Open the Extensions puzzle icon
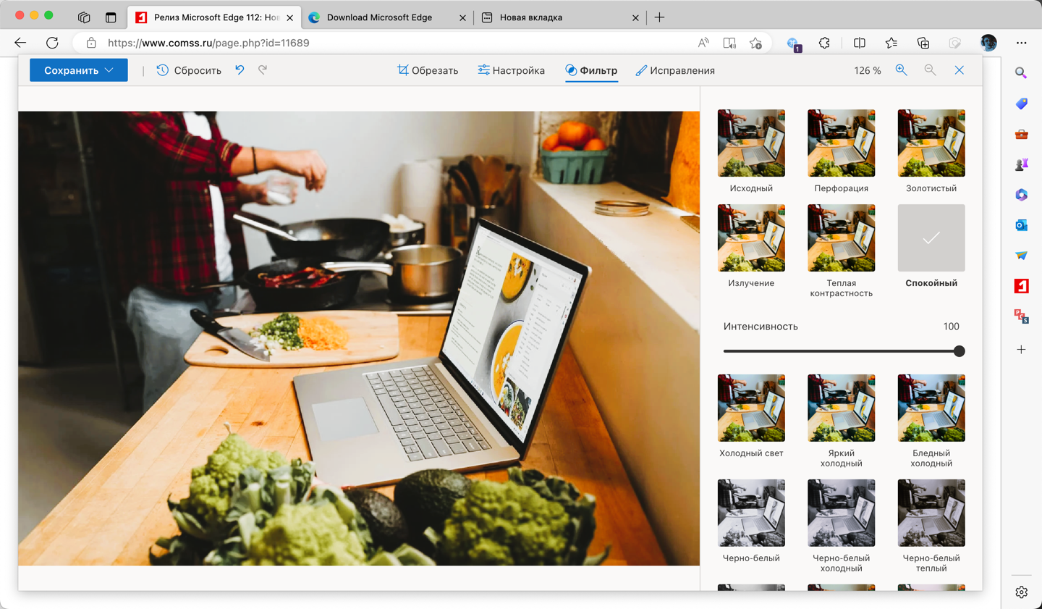Viewport: 1042px width, 609px height. click(x=824, y=43)
